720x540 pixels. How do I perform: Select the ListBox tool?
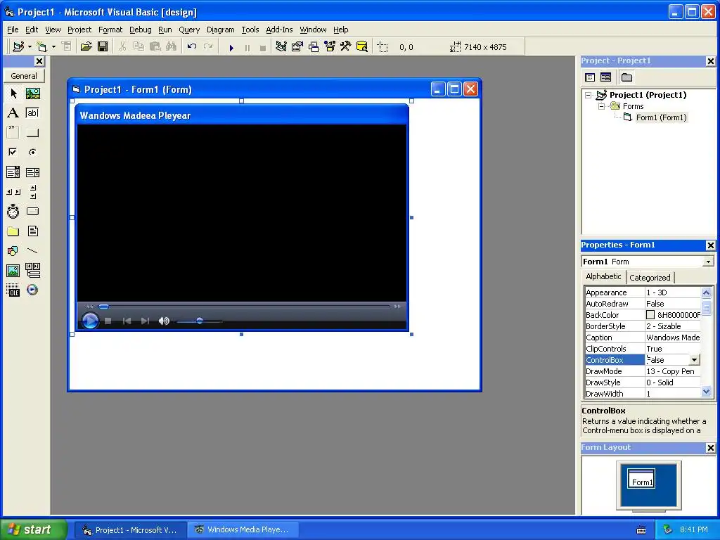[x=32, y=172]
